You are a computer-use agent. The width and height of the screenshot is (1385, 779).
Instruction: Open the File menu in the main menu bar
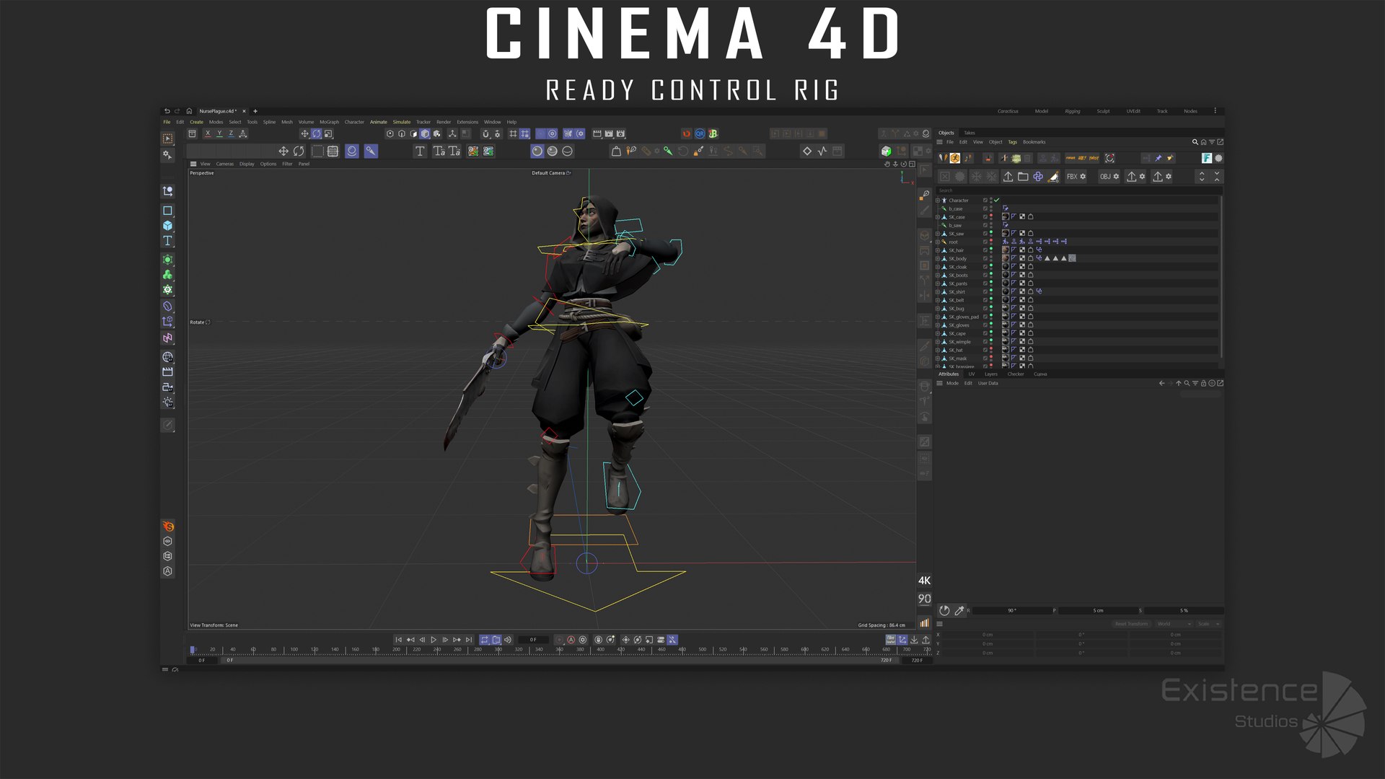click(167, 122)
